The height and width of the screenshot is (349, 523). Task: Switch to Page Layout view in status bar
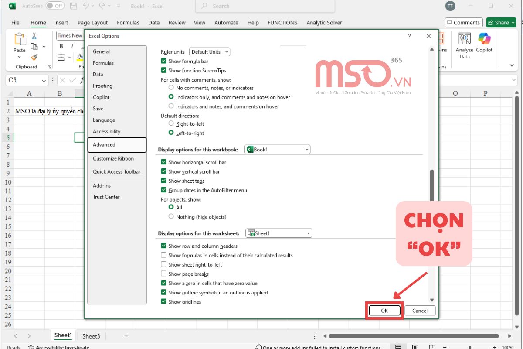415,347
